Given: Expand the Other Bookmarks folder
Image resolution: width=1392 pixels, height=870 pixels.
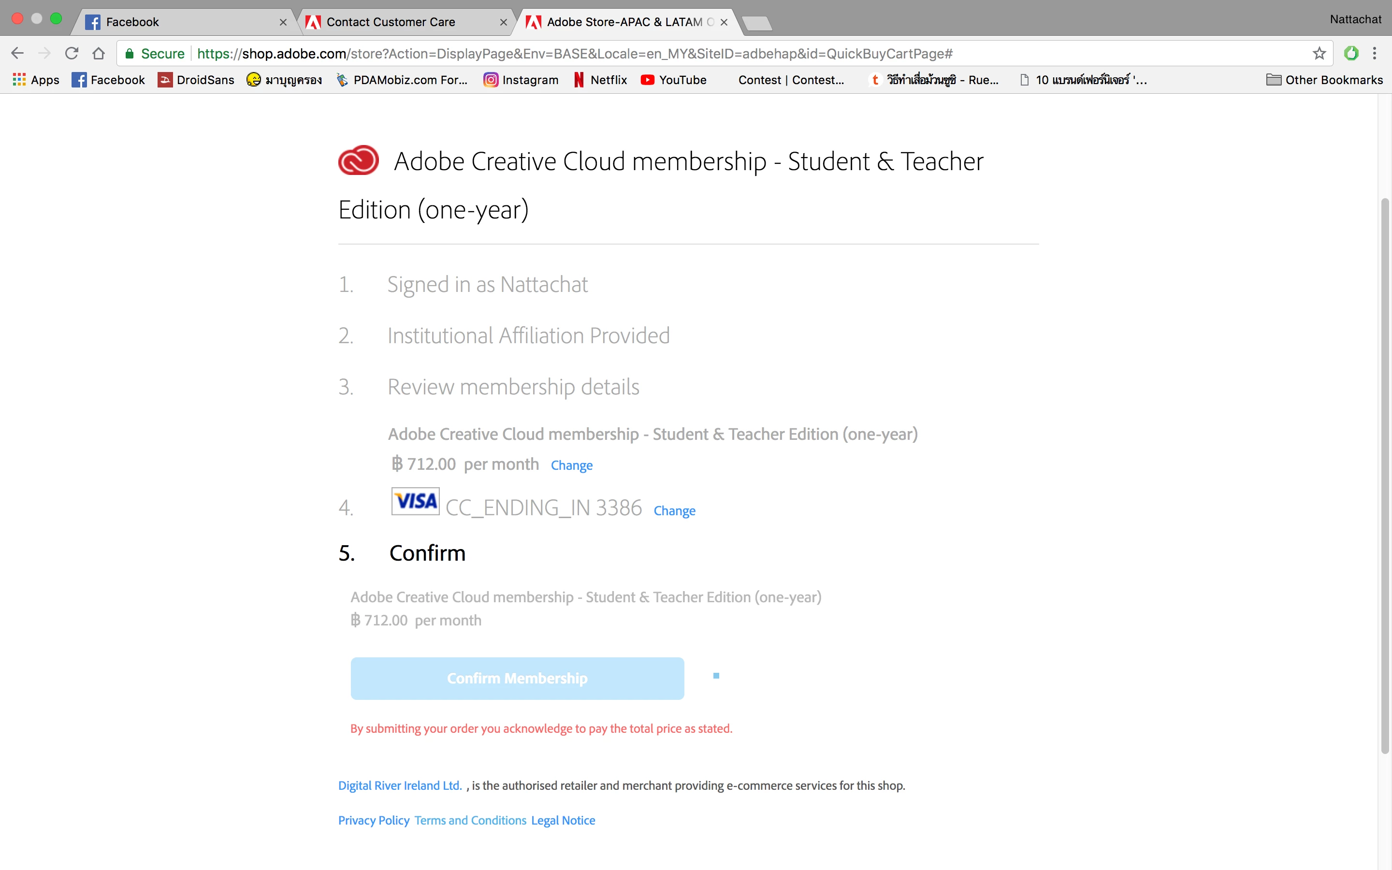Looking at the screenshot, I should click(x=1324, y=80).
